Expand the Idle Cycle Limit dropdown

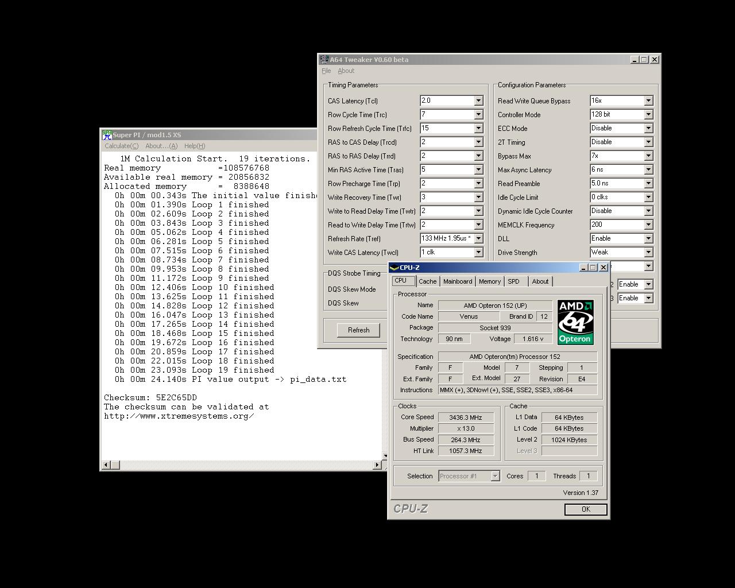pos(648,197)
